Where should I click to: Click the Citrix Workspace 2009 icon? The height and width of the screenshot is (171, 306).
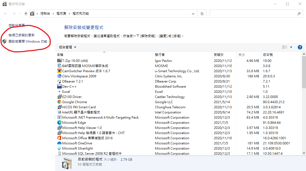coord(59,76)
